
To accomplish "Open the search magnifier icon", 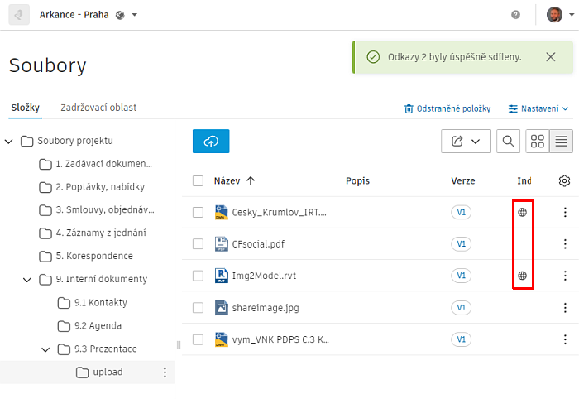I will click(508, 142).
